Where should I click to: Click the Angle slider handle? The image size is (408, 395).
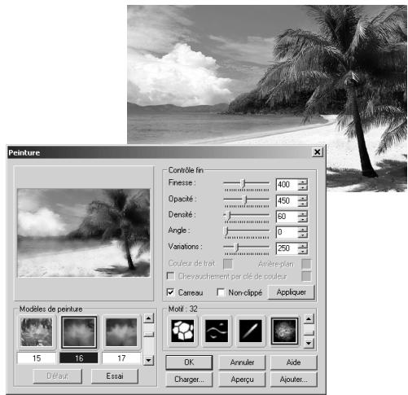tap(226, 231)
